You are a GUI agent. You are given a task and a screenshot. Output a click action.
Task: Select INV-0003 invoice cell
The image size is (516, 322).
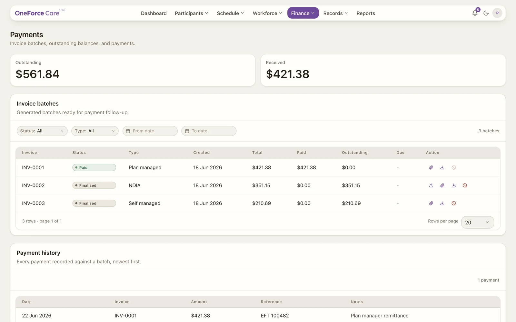[x=33, y=203]
